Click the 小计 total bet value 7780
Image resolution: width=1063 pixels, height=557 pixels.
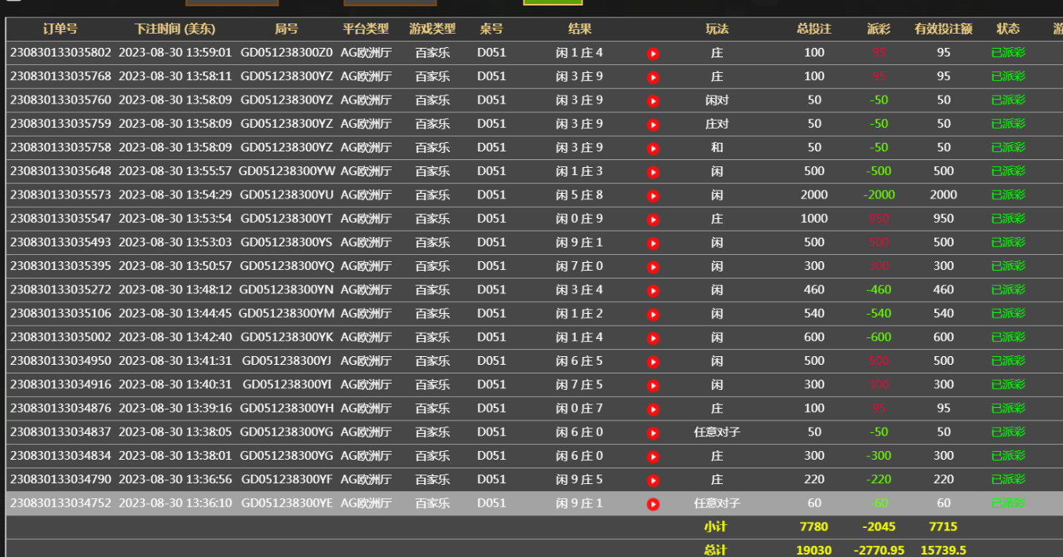tap(814, 526)
